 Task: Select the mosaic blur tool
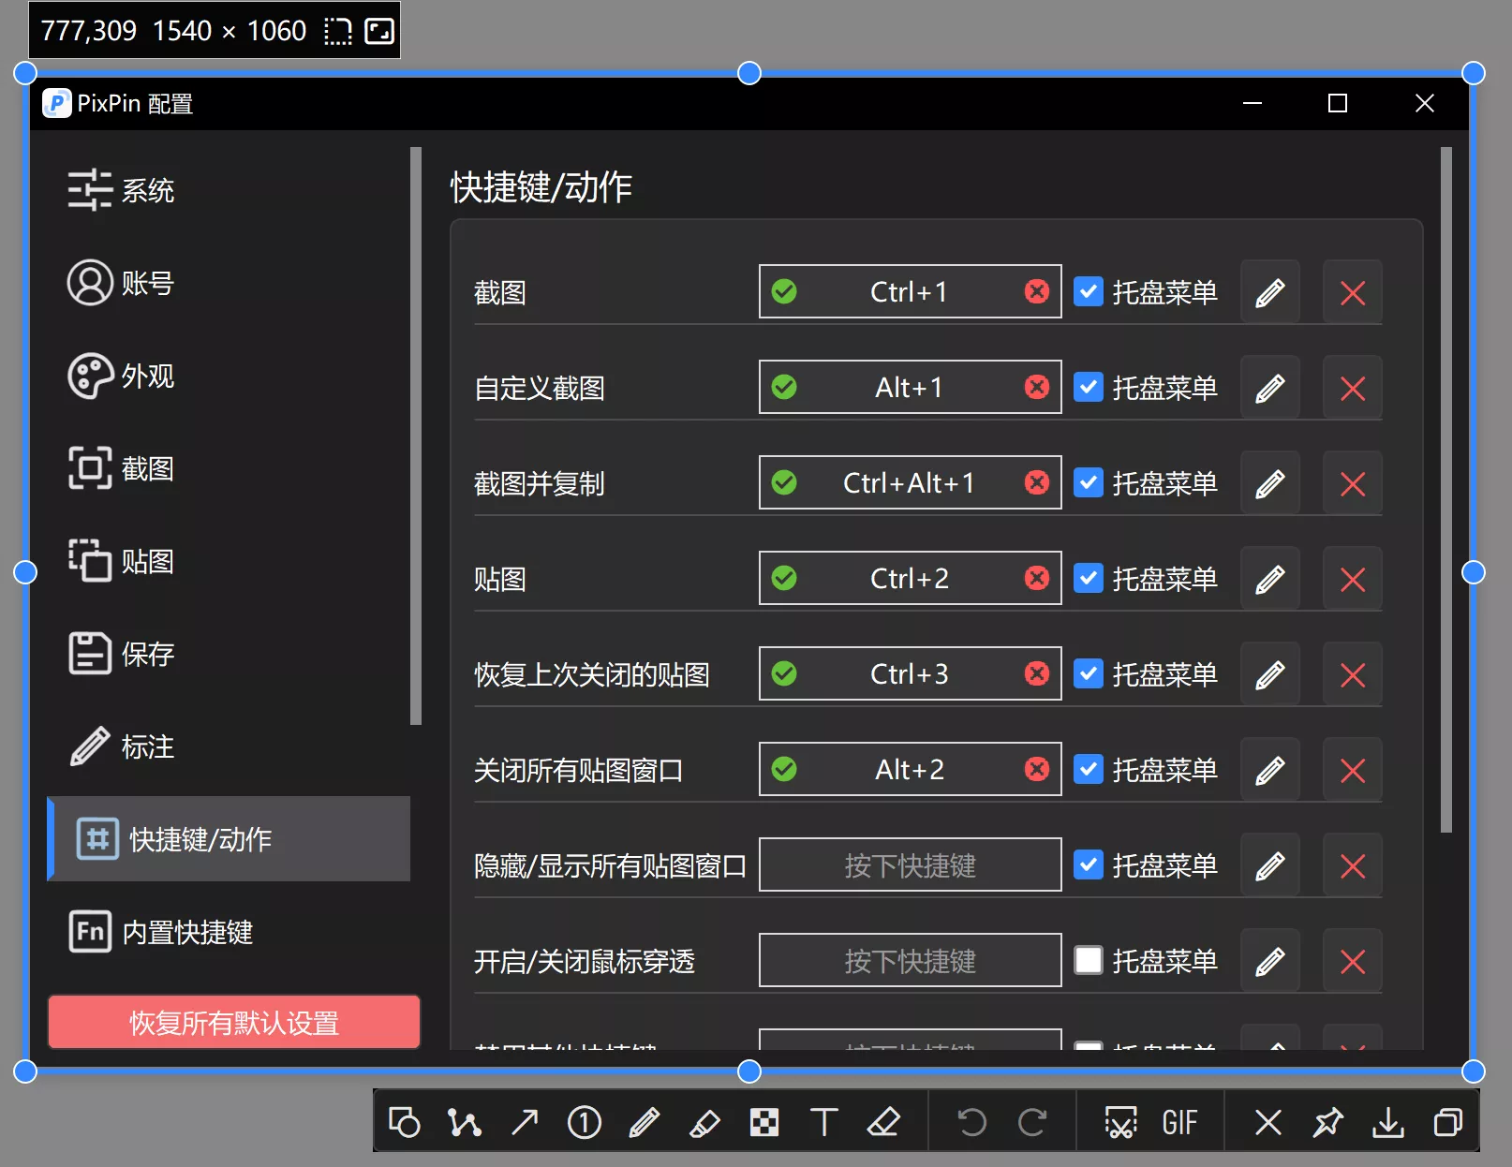coord(764,1121)
